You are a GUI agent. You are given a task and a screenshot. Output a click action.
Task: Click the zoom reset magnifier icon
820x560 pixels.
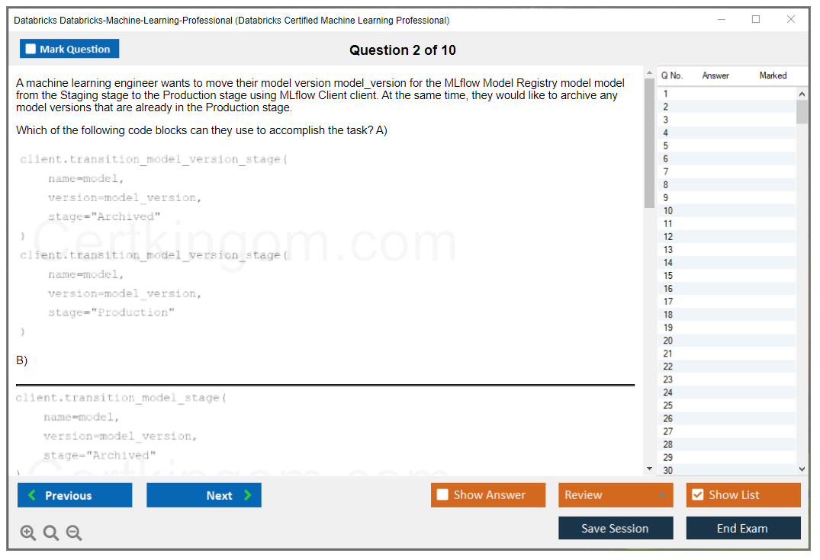click(51, 533)
